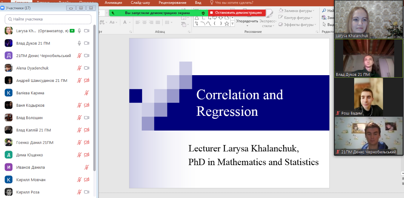This screenshot has height=198, width=404.
Task: Click the muted mic of Денис Чернобильський
Action: (79, 56)
